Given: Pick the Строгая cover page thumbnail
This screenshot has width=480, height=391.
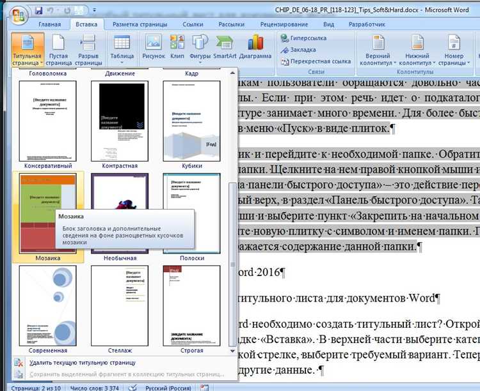Looking at the screenshot, I should click(191, 305).
